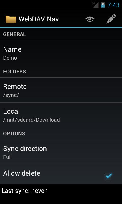Select the Full sync direction value
The image size is (122, 204).
pos(7,157)
